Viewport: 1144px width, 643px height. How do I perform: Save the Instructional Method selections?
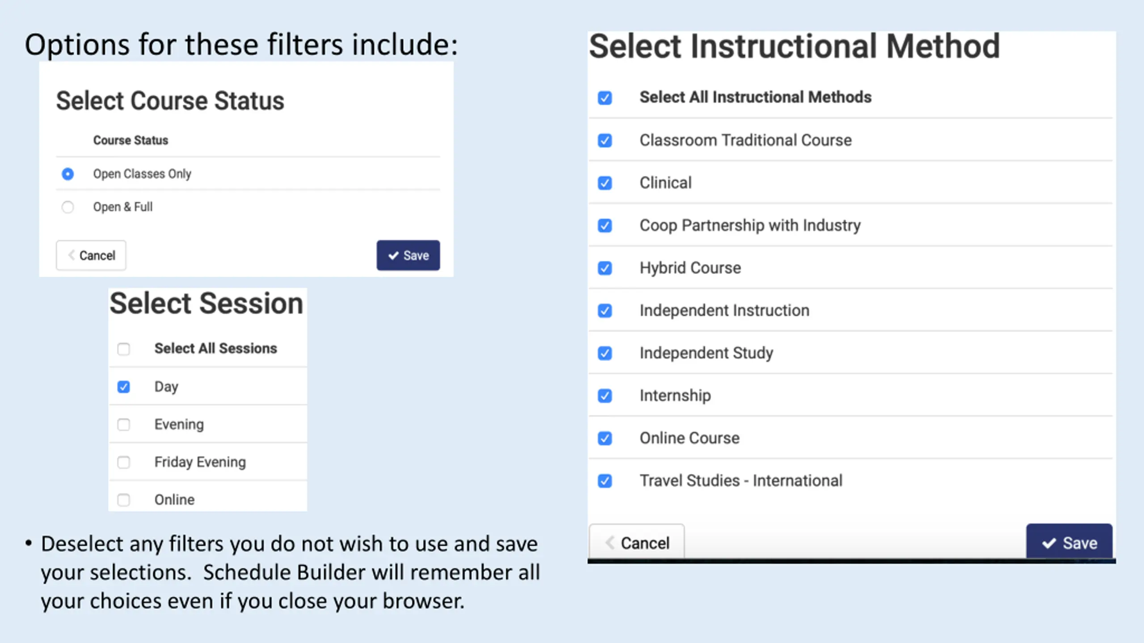[1069, 543]
